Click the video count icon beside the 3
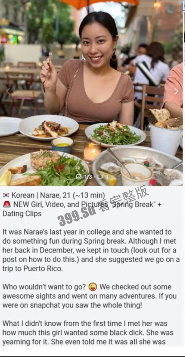Viewport: 185px width, 357px height. click(x=100, y=177)
